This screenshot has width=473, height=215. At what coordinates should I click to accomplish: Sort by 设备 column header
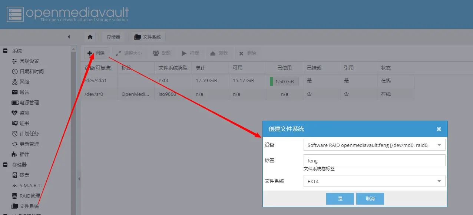[x=99, y=68]
